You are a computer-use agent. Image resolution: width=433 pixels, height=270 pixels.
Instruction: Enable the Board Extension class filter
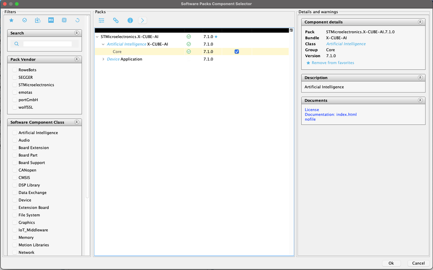coord(15,148)
